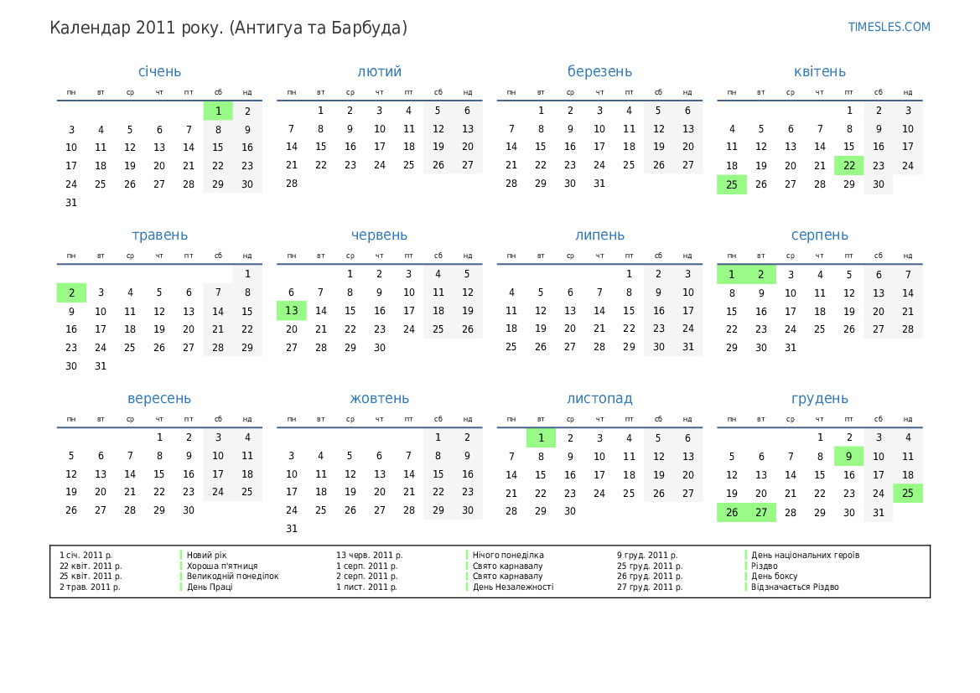The image size is (980, 693).
Task: Select highlighted January 1 holiday
Action: coord(218,111)
